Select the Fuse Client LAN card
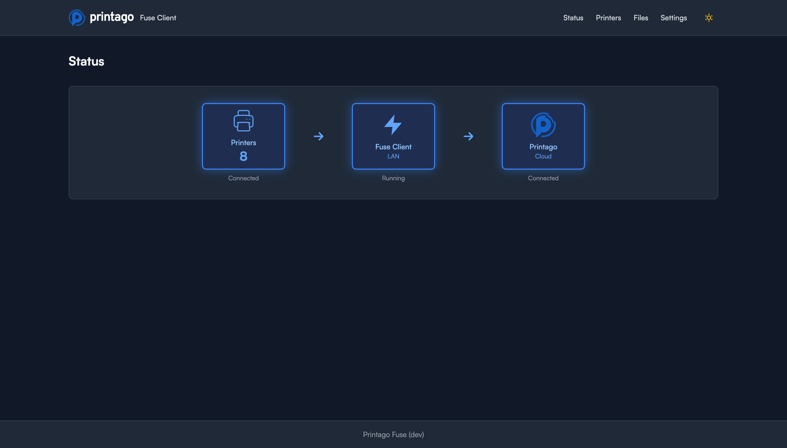This screenshot has height=448, width=787. pos(393,136)
